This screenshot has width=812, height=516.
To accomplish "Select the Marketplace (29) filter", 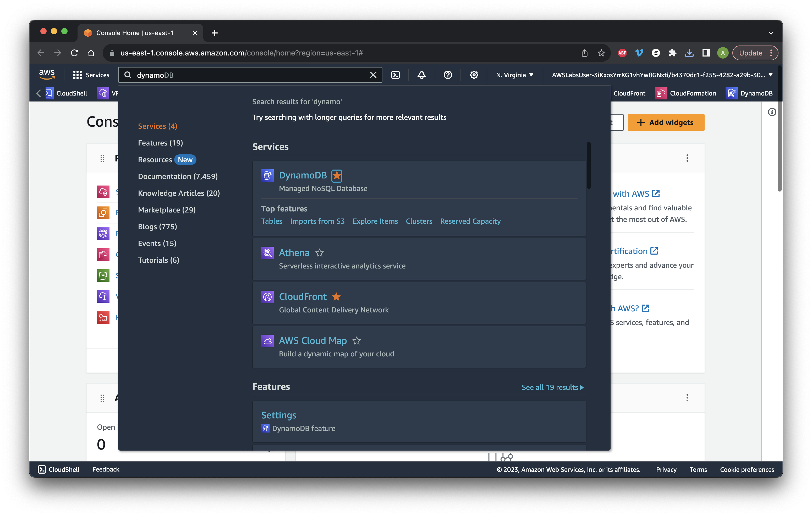I will tap(167, 210).
